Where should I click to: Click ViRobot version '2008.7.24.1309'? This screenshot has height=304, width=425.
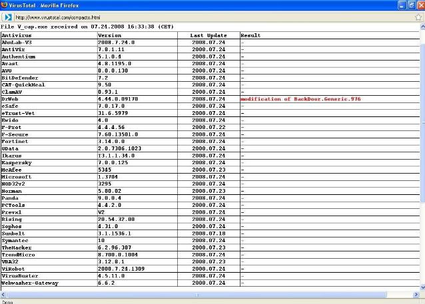(x=121, y=269)
